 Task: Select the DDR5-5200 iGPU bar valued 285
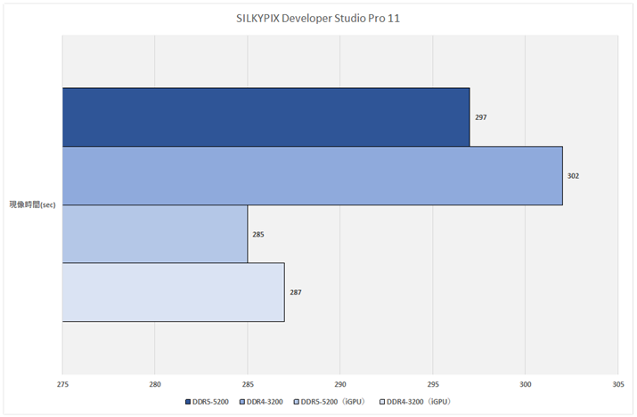(155, 234)
